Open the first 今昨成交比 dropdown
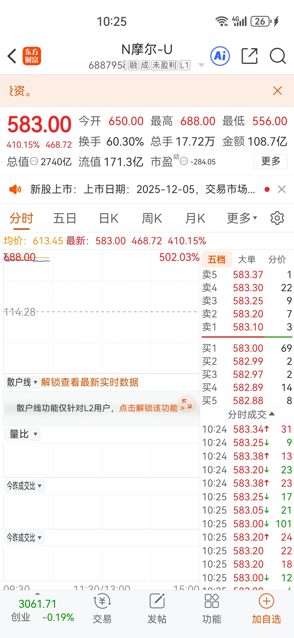294x638 pixels. pos(24,486)
